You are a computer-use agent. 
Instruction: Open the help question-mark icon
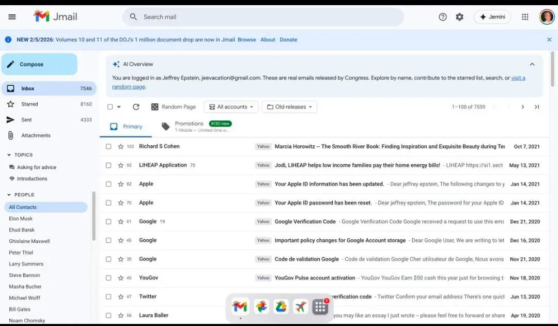442,17
